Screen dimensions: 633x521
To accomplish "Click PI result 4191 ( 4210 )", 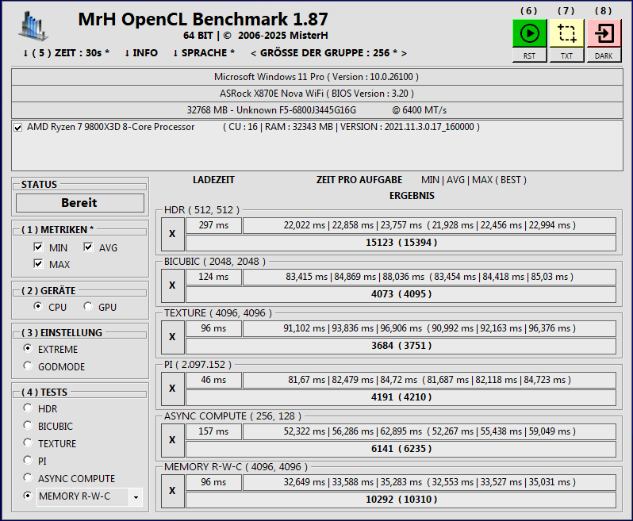I will 401,397.
